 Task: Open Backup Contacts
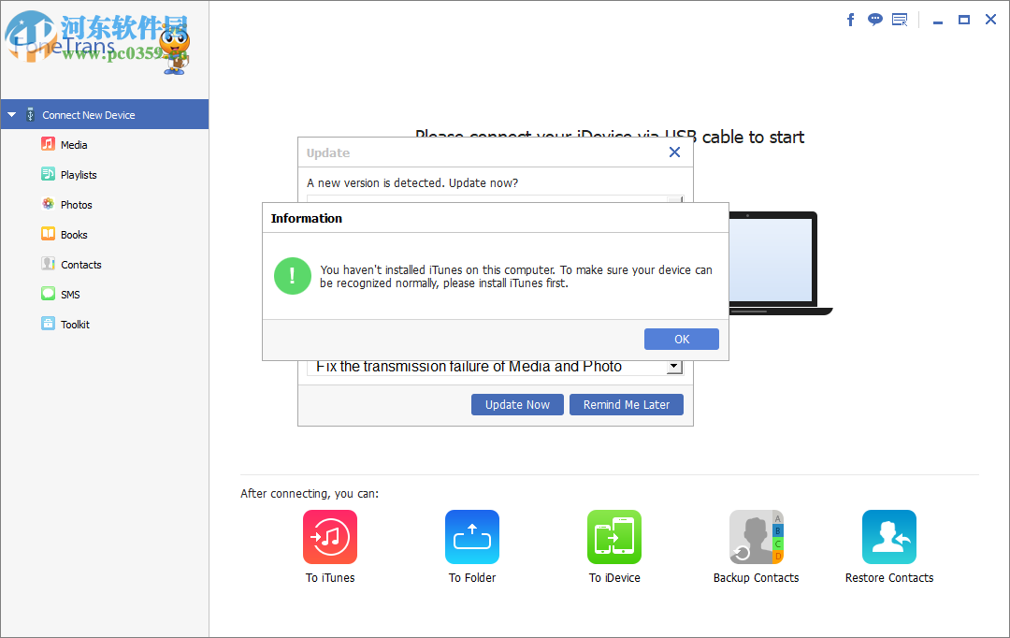pos(756,537)
